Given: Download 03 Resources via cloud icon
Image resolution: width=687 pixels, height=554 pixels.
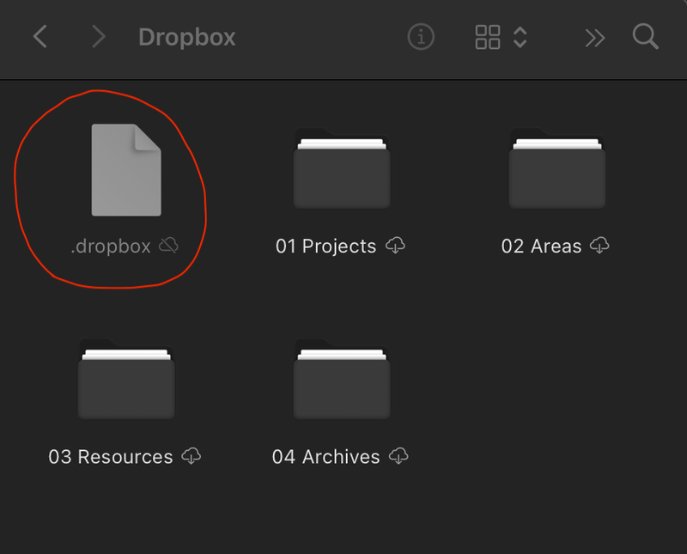Looking at the screenshot, I should click(x=192, y=456).
